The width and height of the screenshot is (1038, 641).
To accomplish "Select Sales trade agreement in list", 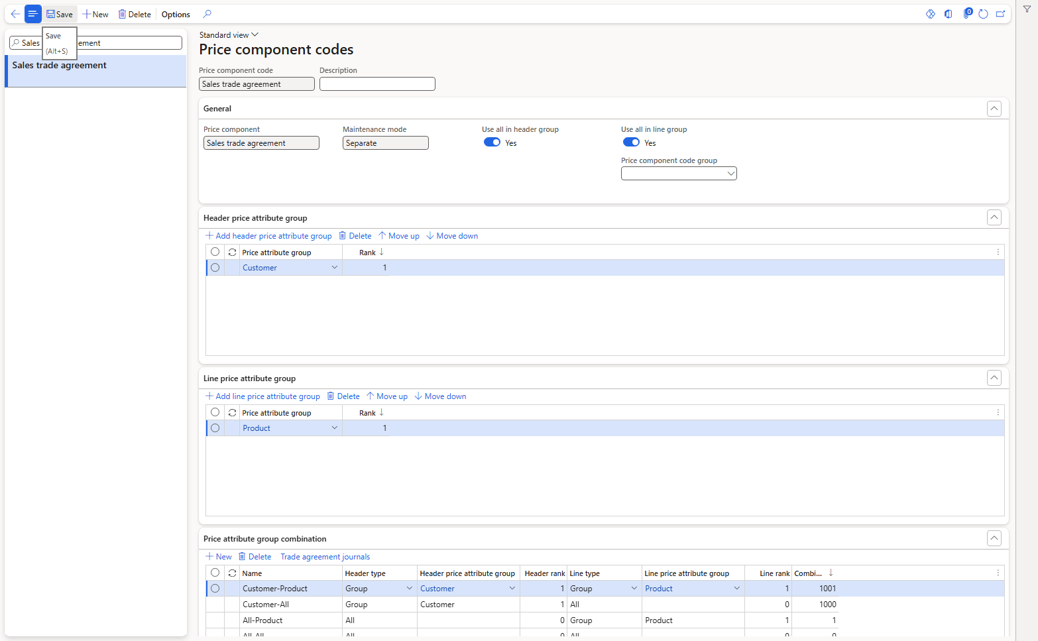I will (95, 71).
